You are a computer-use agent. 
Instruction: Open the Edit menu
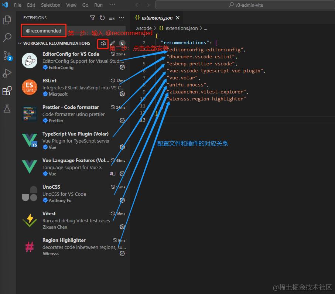pyautogui.click(x=31, y=5)
